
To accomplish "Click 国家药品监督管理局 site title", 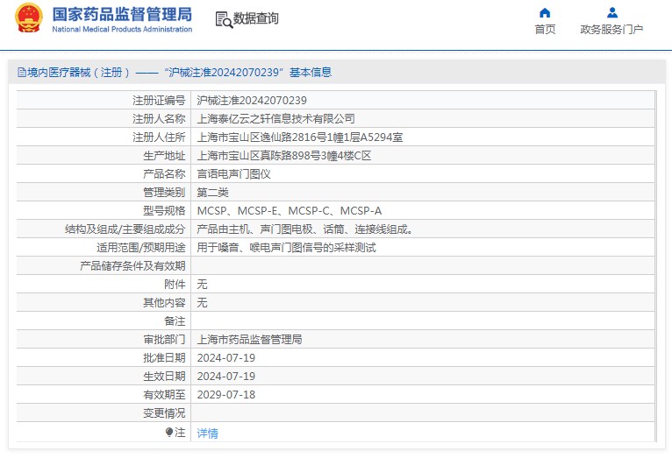I will tap(122, 14).
